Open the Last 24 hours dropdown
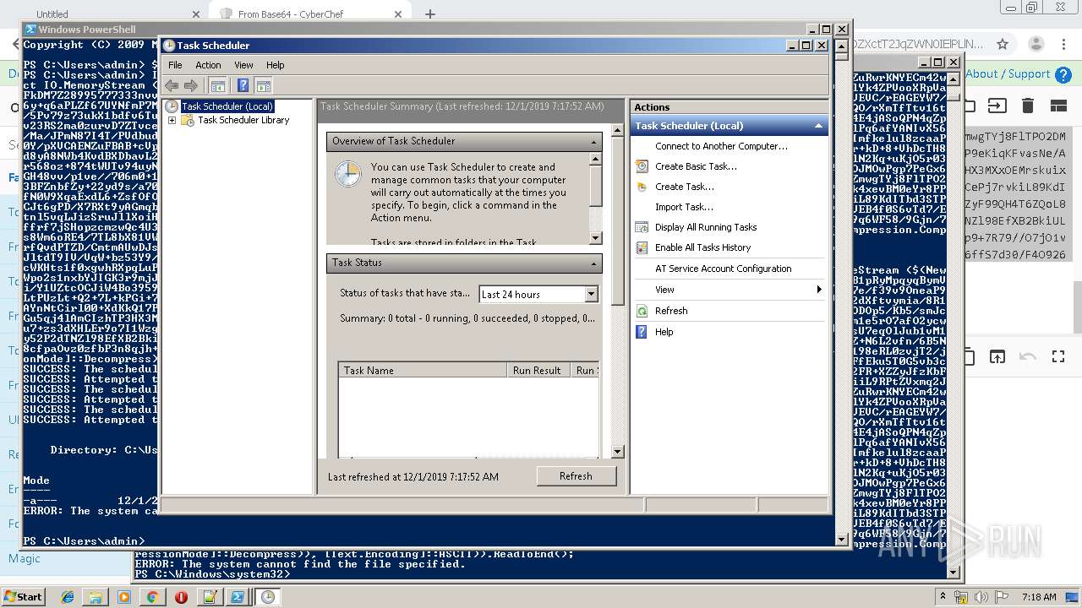The width and height of the screenshot is (1082, 608). (x=591, y=294)
